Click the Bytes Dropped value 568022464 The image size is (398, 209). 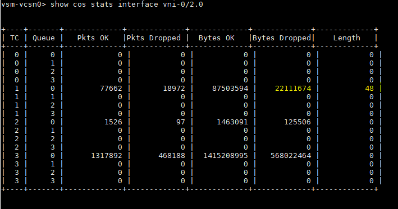291,156
